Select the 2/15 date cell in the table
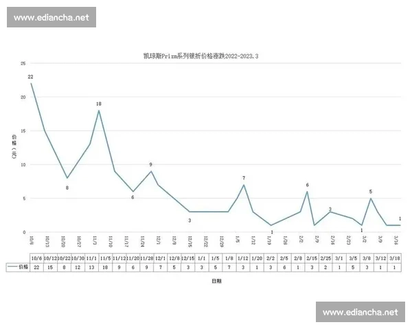412x329 pixels. (312, 258)
